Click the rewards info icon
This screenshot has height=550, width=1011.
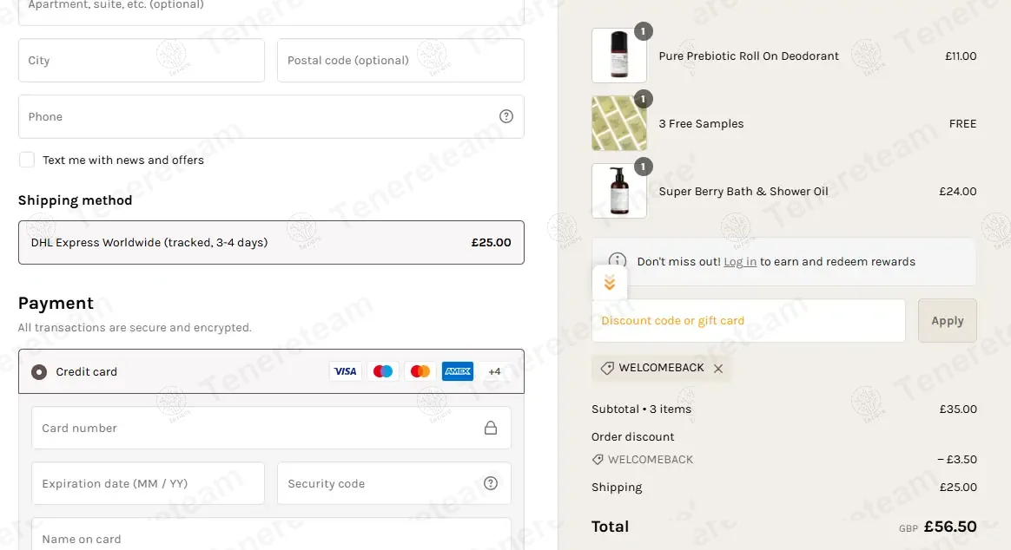[618, 261]
